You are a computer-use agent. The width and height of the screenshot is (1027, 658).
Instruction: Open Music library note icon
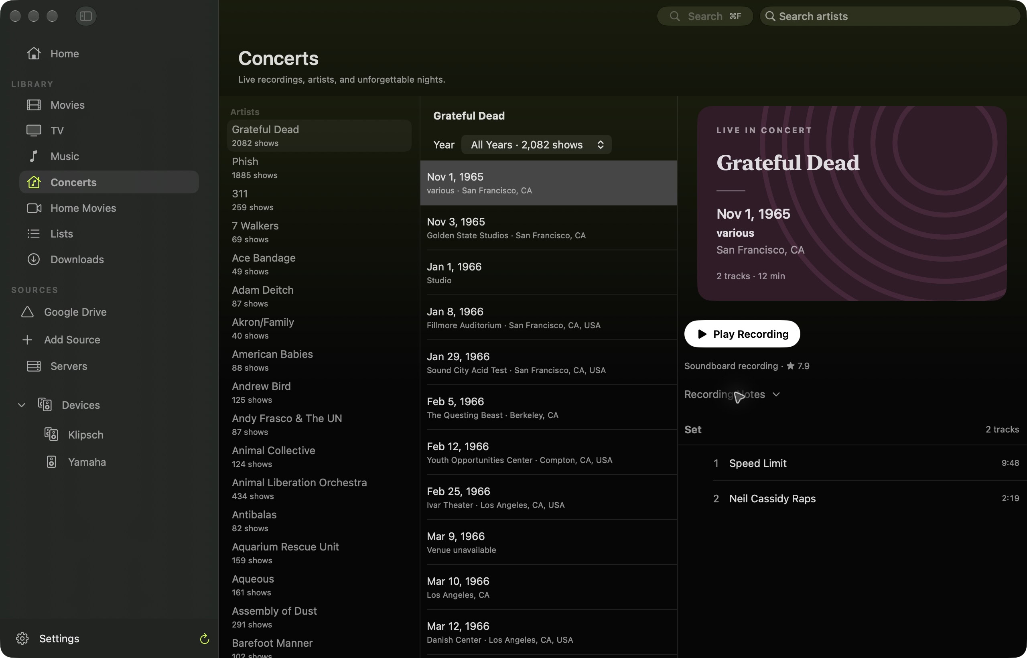[34, 156]
